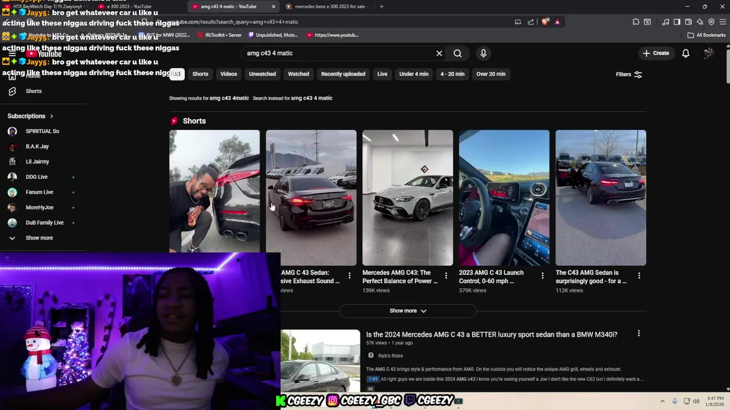Filter results by Recently uploaded chip

pyautogui.click(x=343, y=74)
